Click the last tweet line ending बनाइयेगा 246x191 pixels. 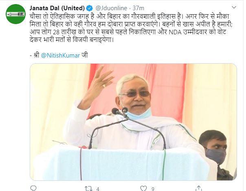pyautogui.click(x=72, y=40)
